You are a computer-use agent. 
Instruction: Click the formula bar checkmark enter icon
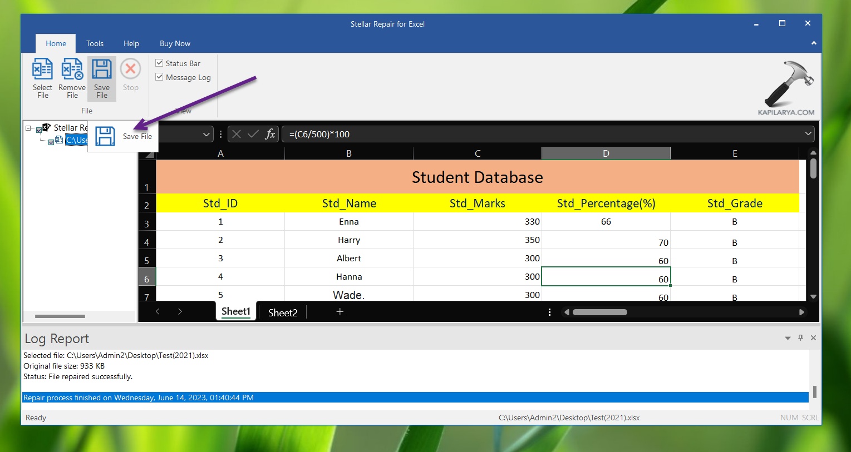(x=253, y=134)
